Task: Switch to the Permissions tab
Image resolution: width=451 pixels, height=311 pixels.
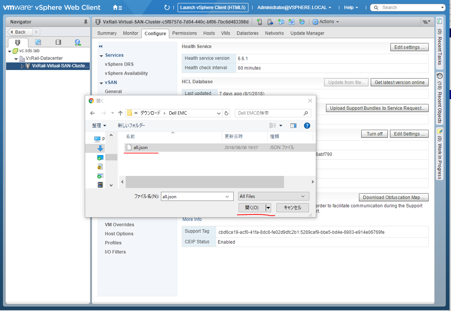Action: 185,33
